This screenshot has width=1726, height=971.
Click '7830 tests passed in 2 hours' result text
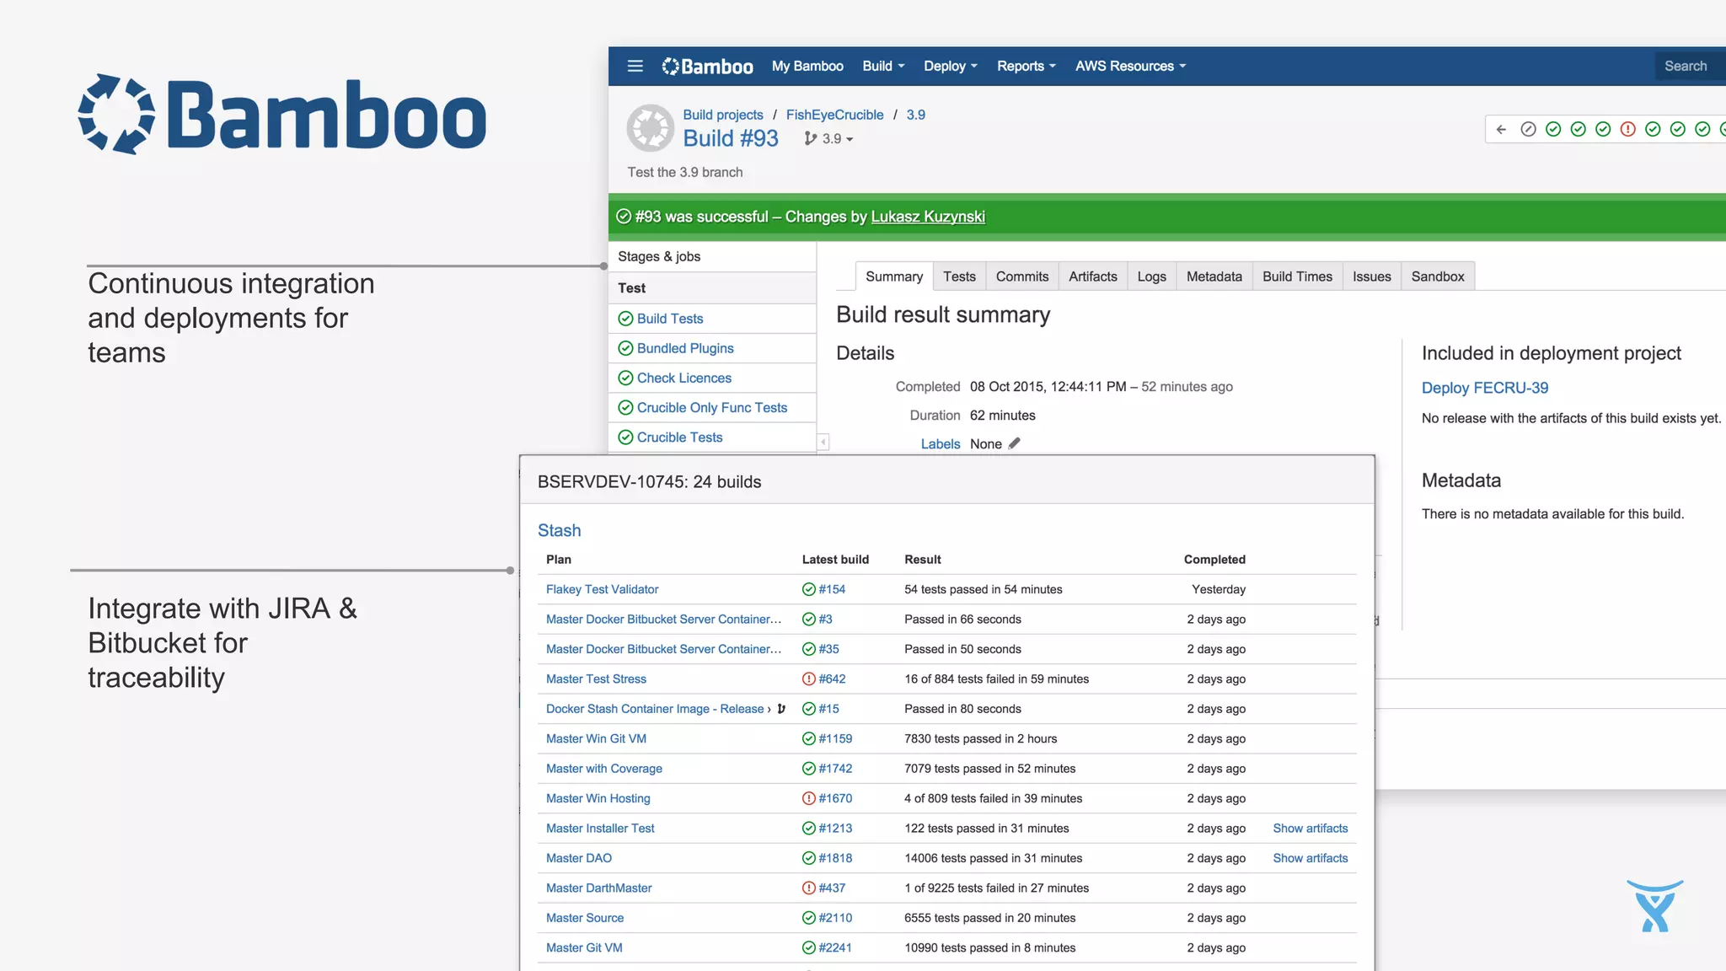click(980, 738)
